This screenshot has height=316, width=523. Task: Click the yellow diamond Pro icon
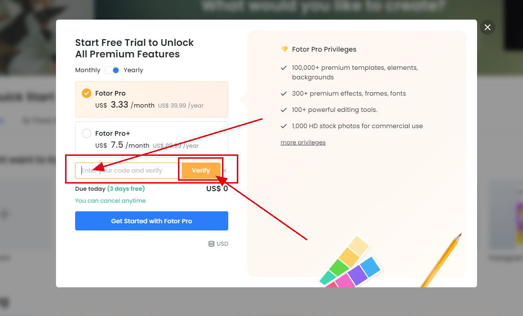(x=285, y=49)
